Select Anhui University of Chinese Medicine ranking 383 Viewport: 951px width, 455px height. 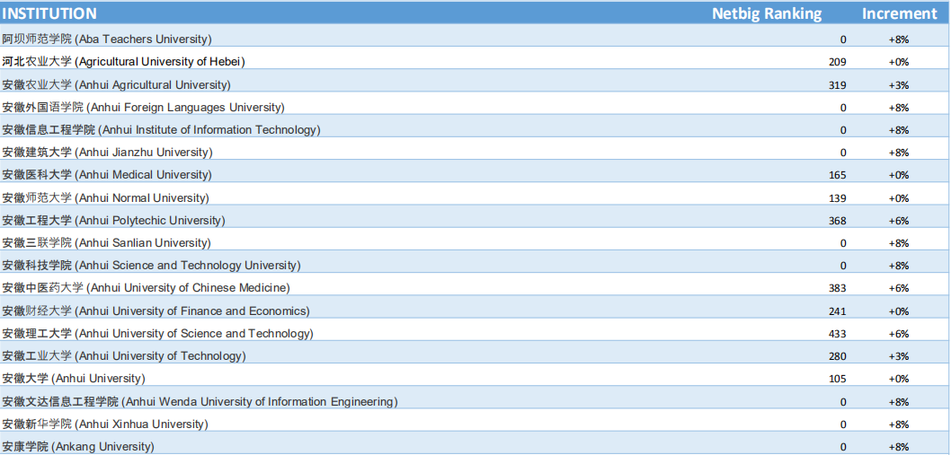pos(837,288)
